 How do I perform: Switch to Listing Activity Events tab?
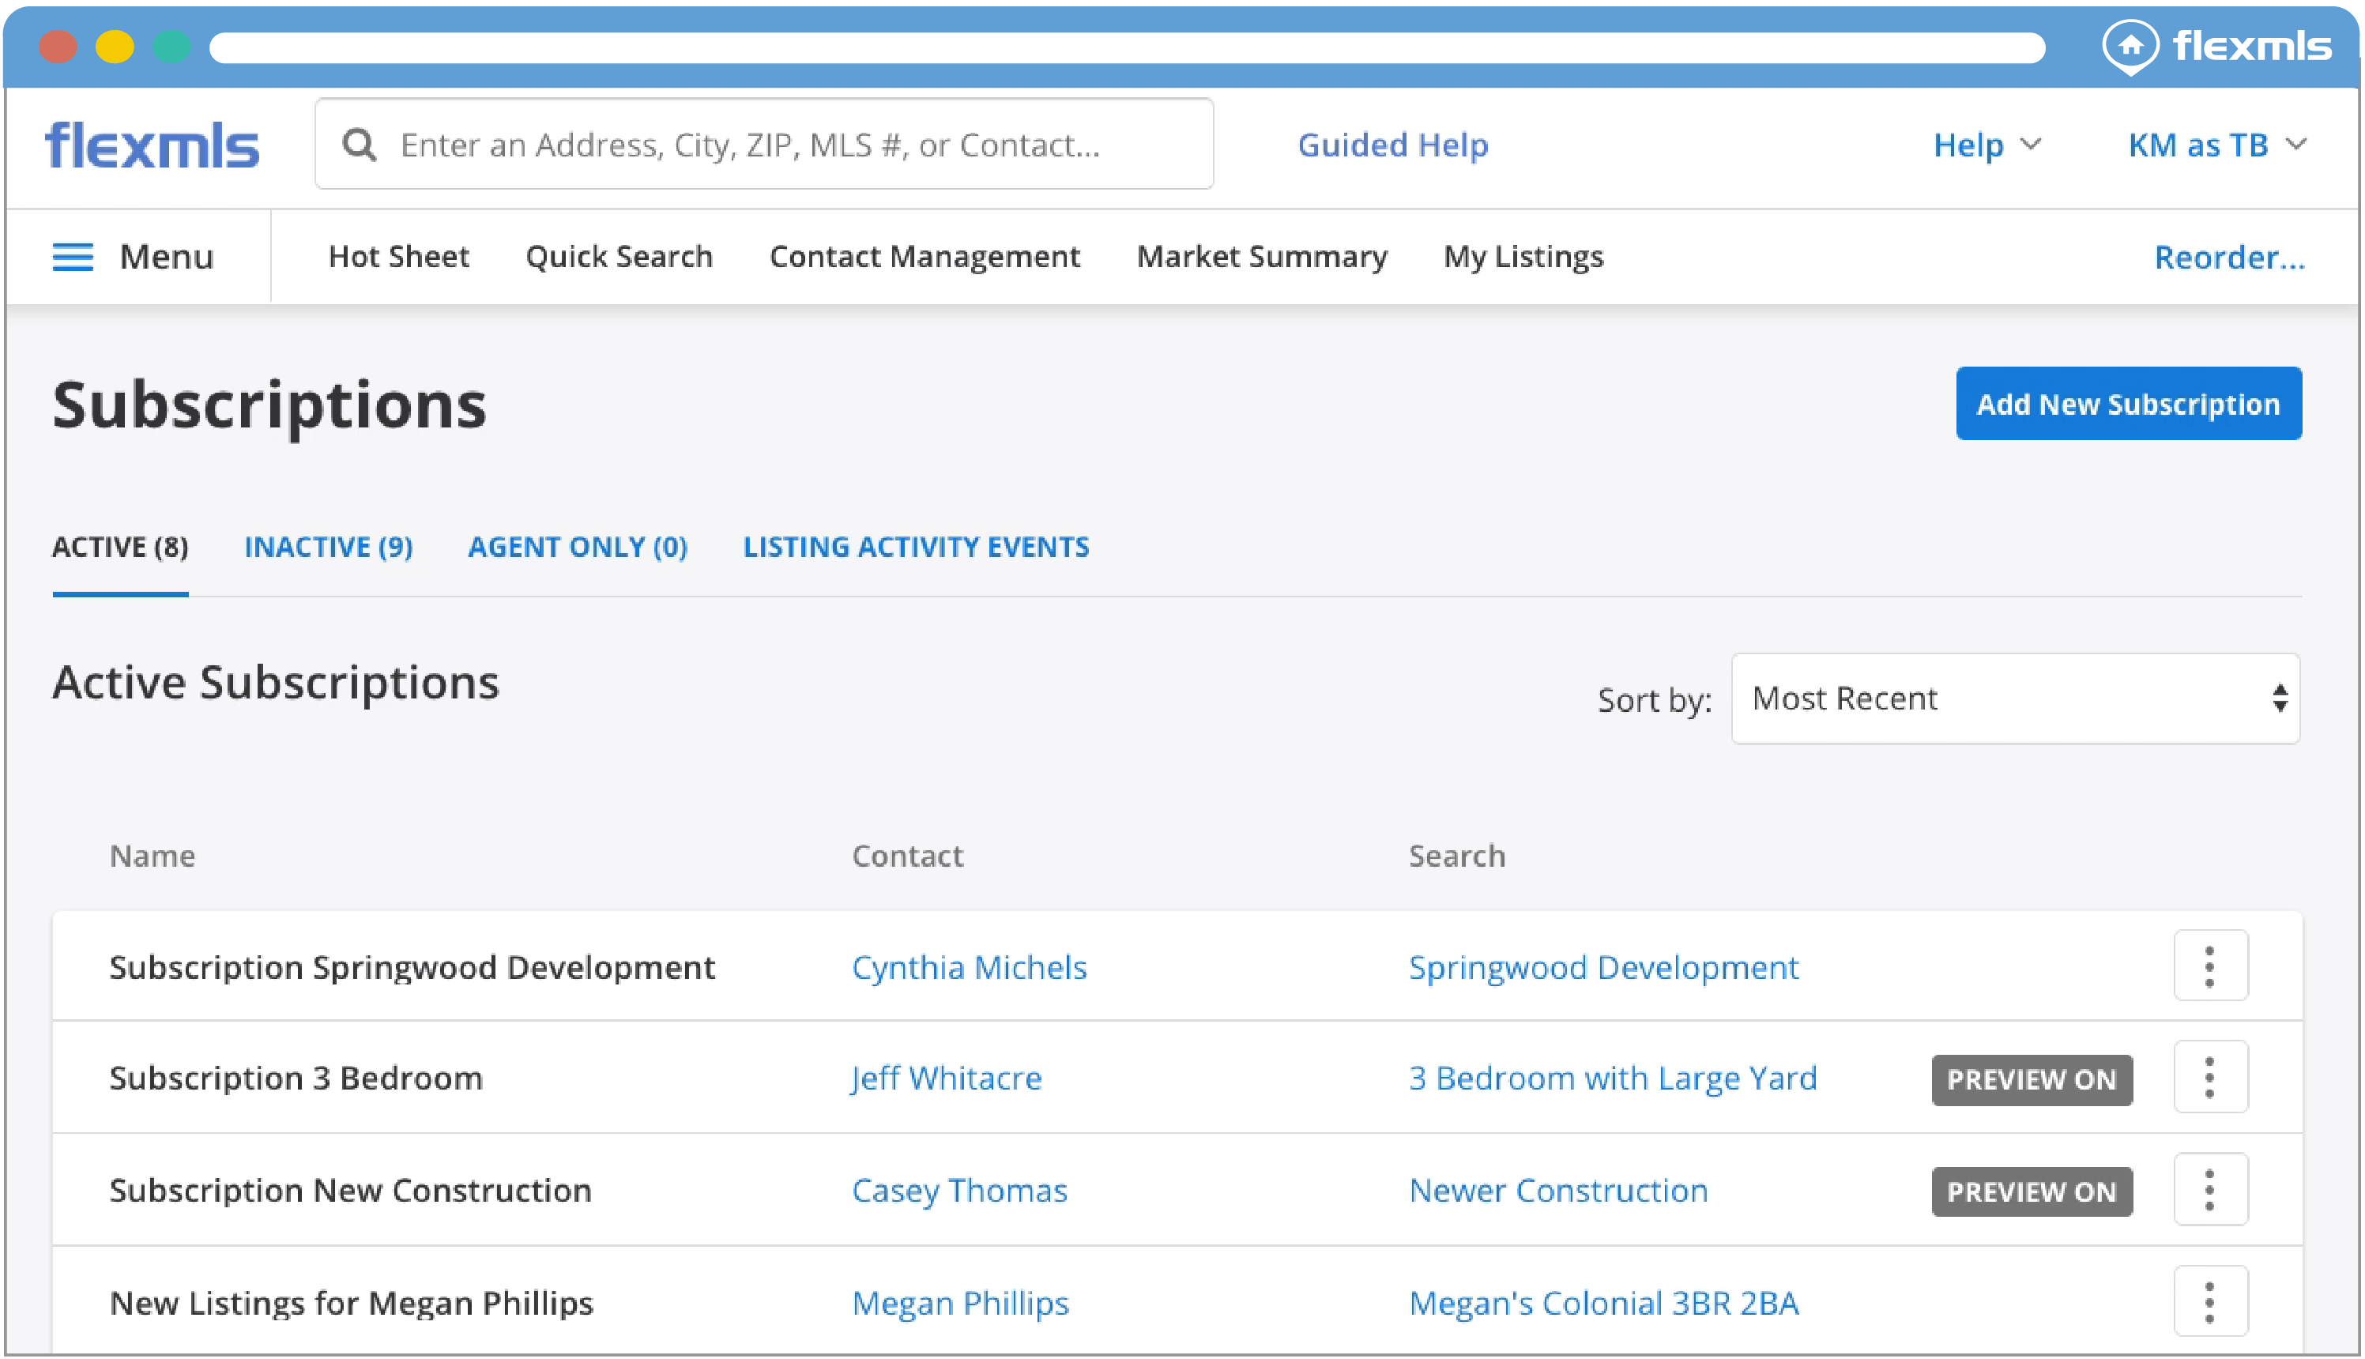pyautogui.click(x=916, y=547)
